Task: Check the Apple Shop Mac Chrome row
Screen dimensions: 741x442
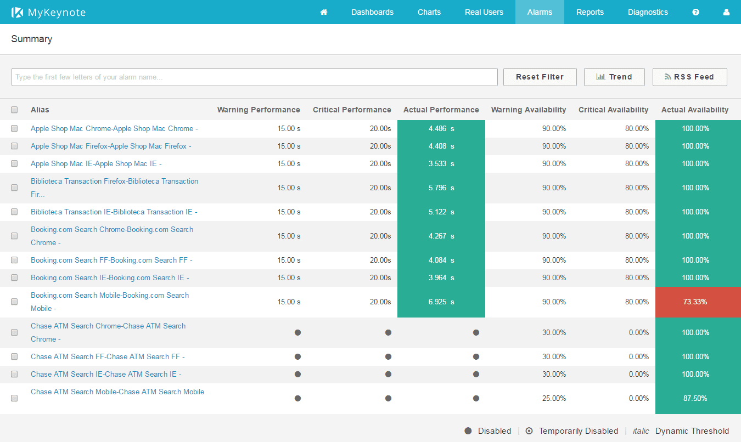Action: tap(14, 128)
